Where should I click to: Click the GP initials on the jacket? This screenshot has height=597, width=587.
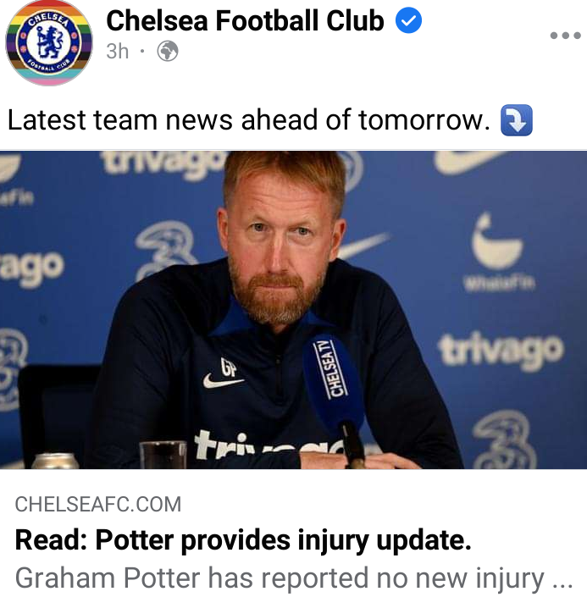tap(229, 368)
